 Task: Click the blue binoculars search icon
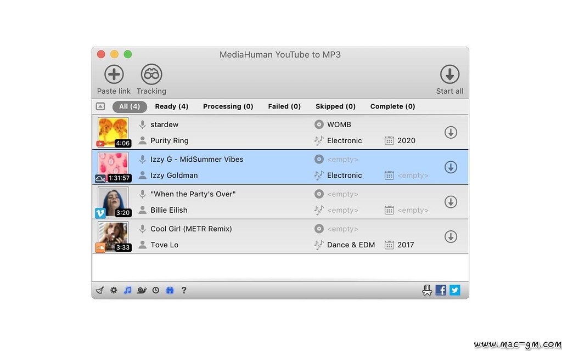[x=170, y=290]
